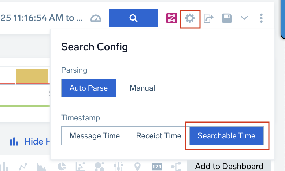Switch parsing to Manual
This screenshot has width=285, height=171.
click(x=142, y=88)
